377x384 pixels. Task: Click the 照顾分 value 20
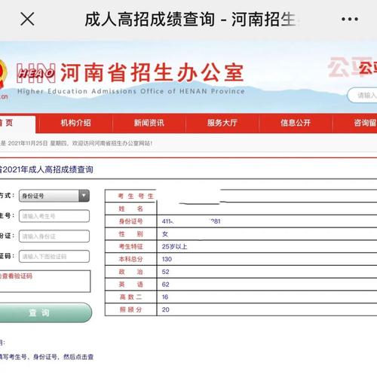click(166, 309)
